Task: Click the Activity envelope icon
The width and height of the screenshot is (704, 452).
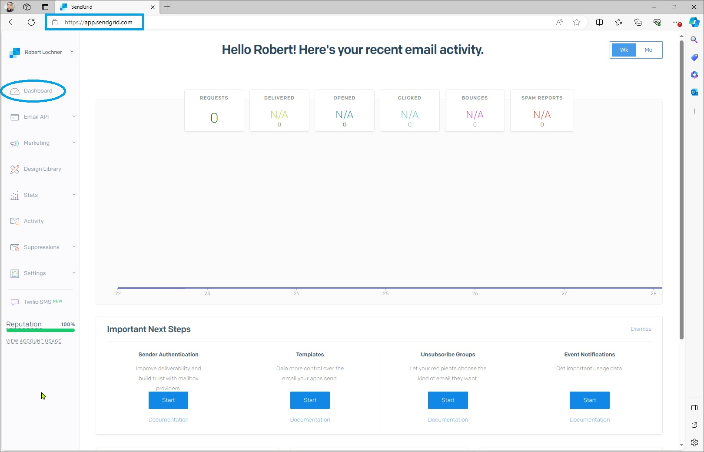Action: [15, 222]
